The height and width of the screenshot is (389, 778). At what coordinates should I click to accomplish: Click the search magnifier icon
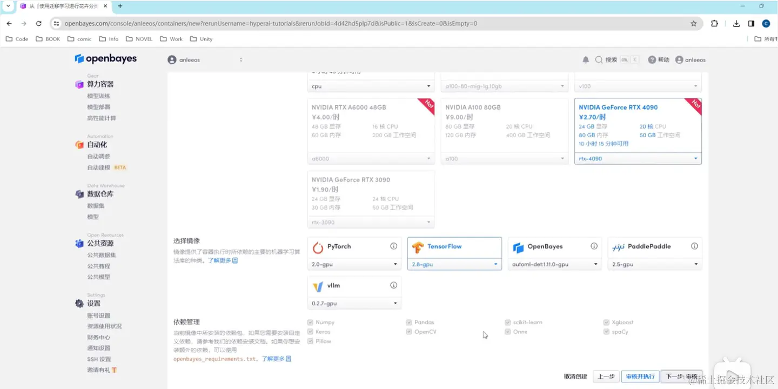coord(599,60)
